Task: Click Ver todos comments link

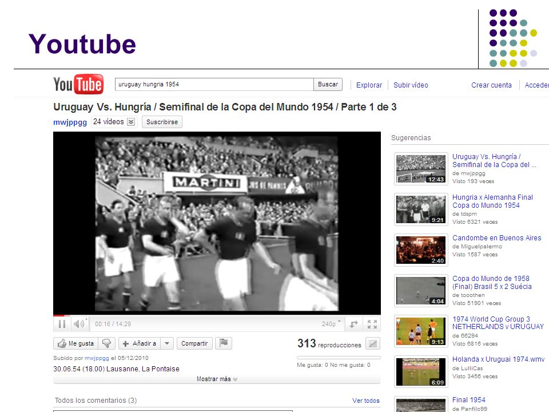Action: click(x=366, y=401)
